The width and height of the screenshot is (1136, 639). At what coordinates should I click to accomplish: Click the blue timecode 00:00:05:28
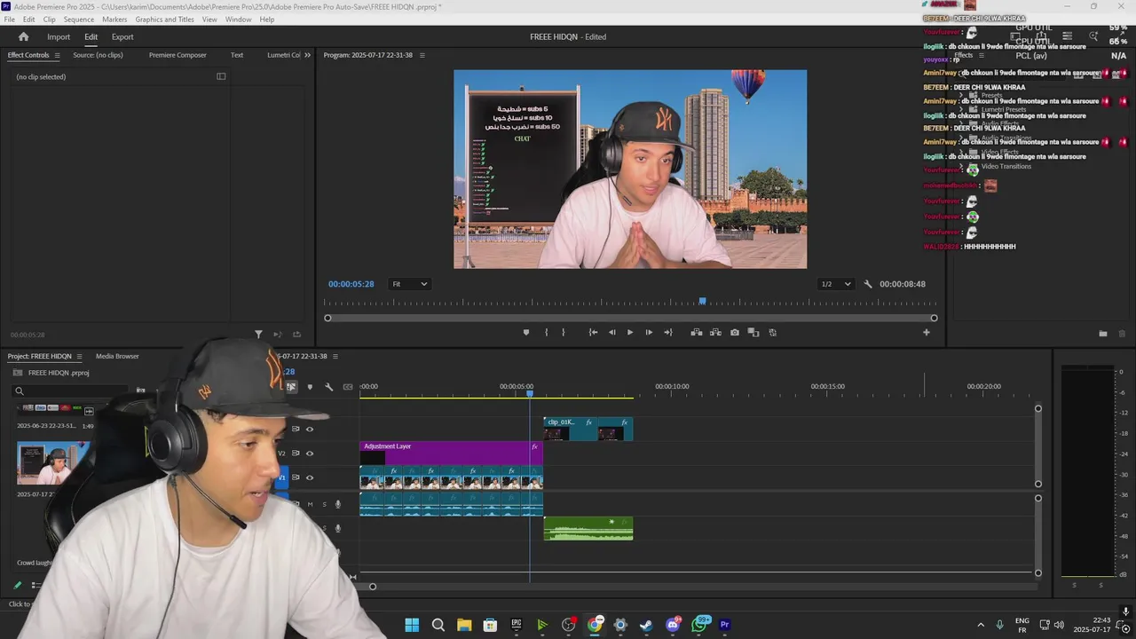pos(351,284)
